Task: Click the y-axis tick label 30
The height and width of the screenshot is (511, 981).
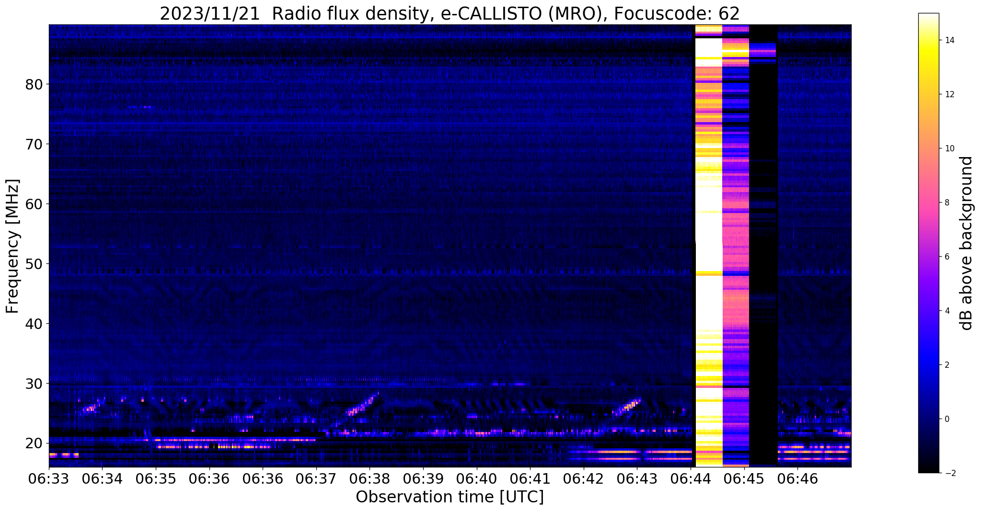Action: [34, 384]
